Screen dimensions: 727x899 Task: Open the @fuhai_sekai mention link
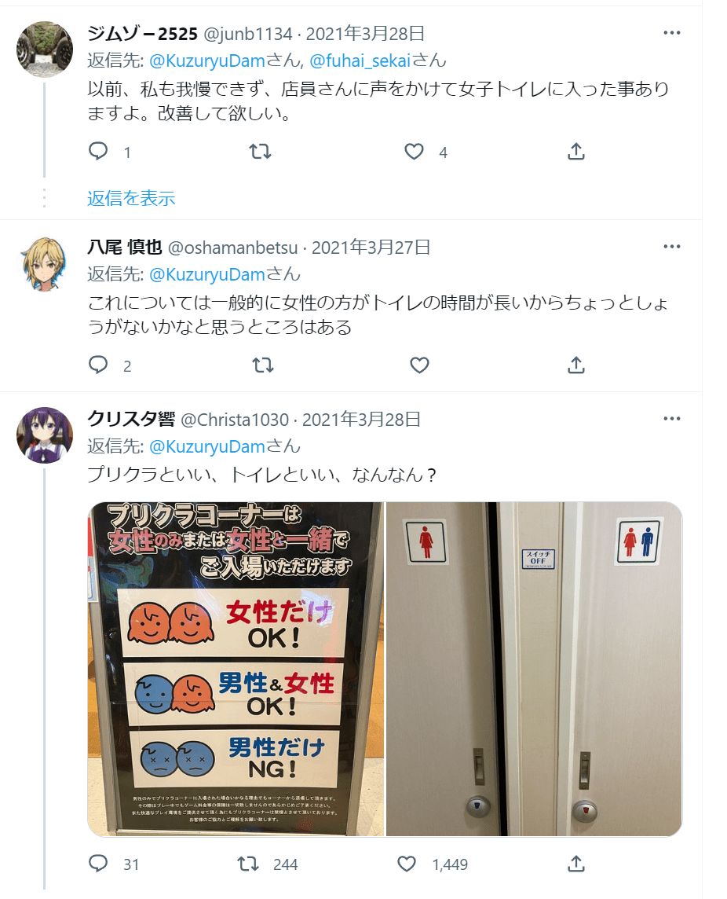click(360, 61)
